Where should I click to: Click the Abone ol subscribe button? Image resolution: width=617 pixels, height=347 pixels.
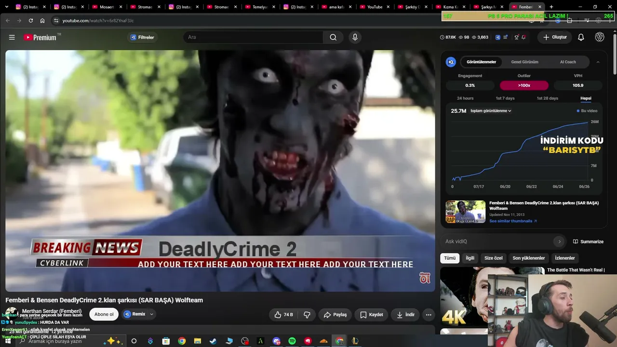tap(104, 314)
